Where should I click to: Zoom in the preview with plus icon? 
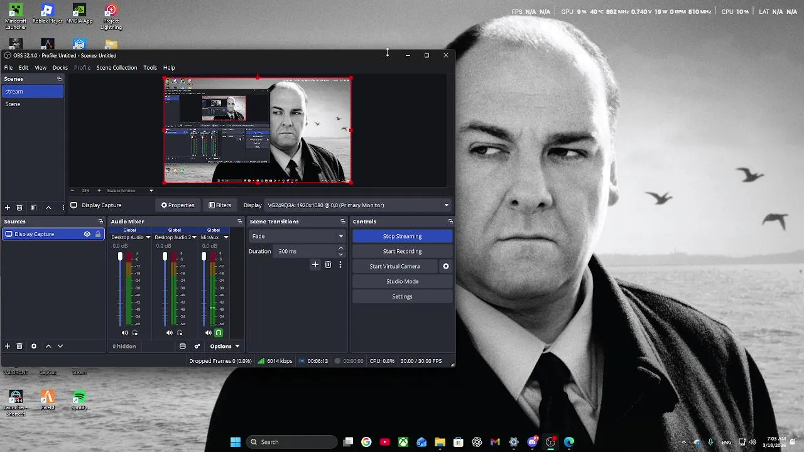99,190
